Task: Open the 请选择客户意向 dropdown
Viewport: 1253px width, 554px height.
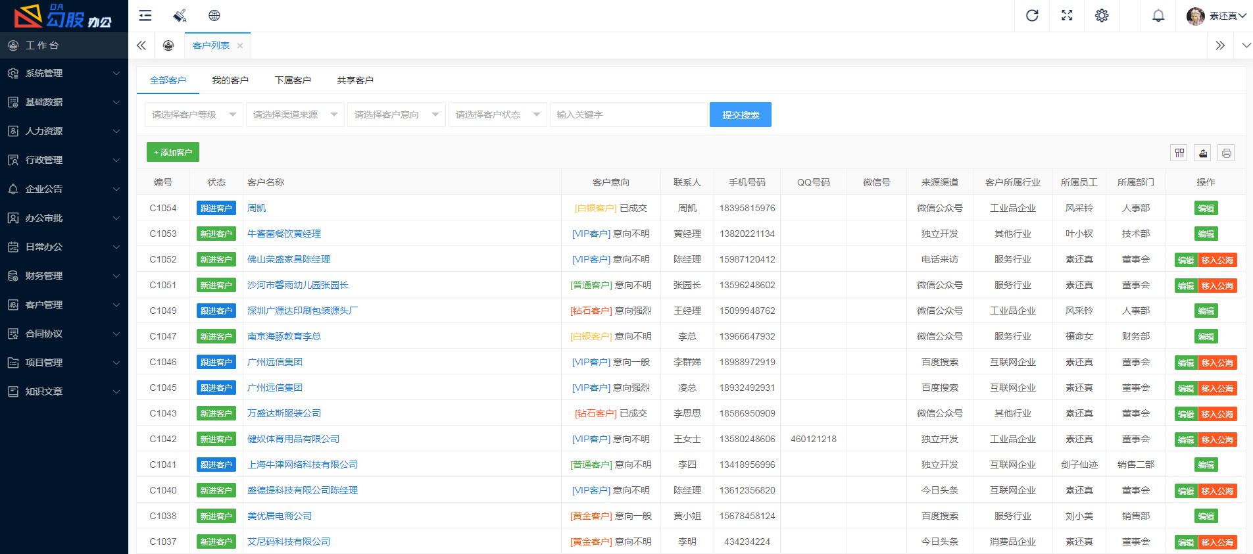Action: pos(397,114)
